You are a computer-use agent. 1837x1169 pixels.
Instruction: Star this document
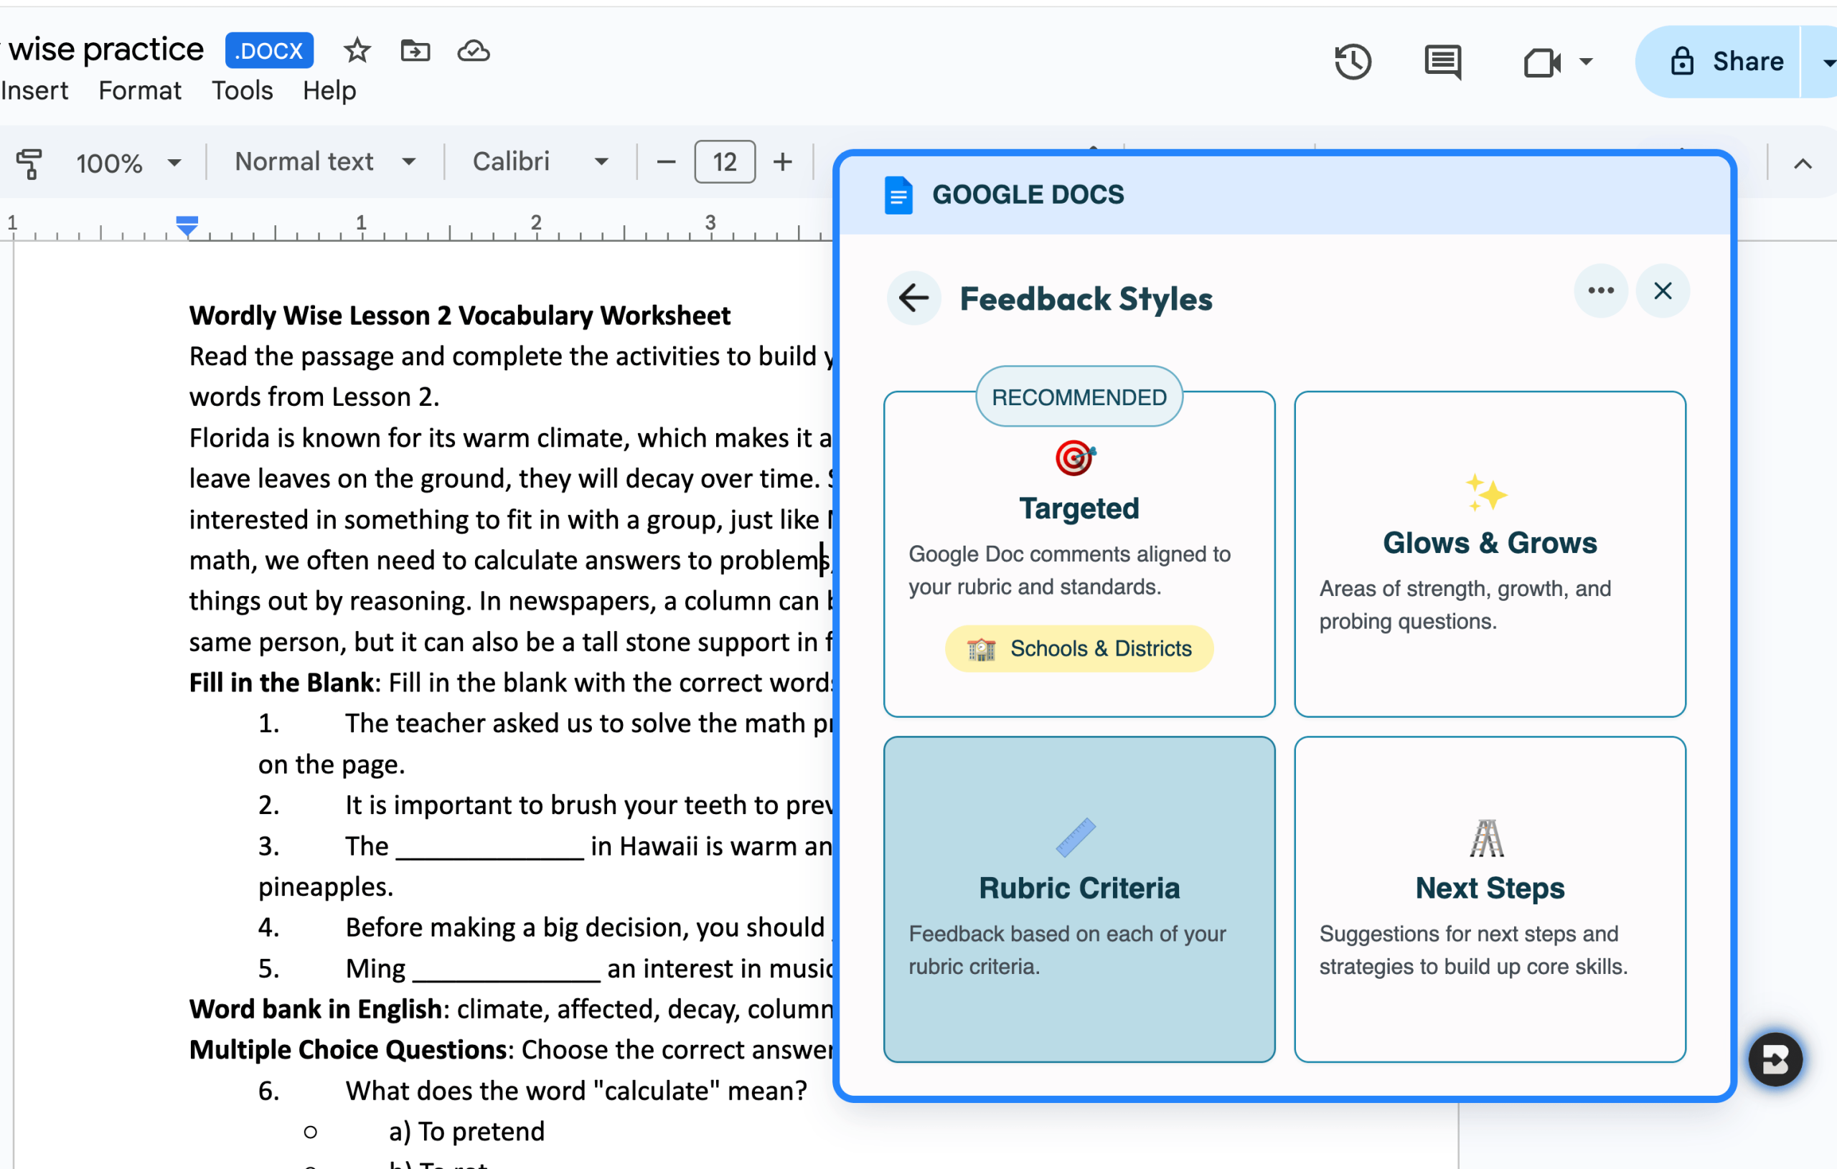point(357,51)
